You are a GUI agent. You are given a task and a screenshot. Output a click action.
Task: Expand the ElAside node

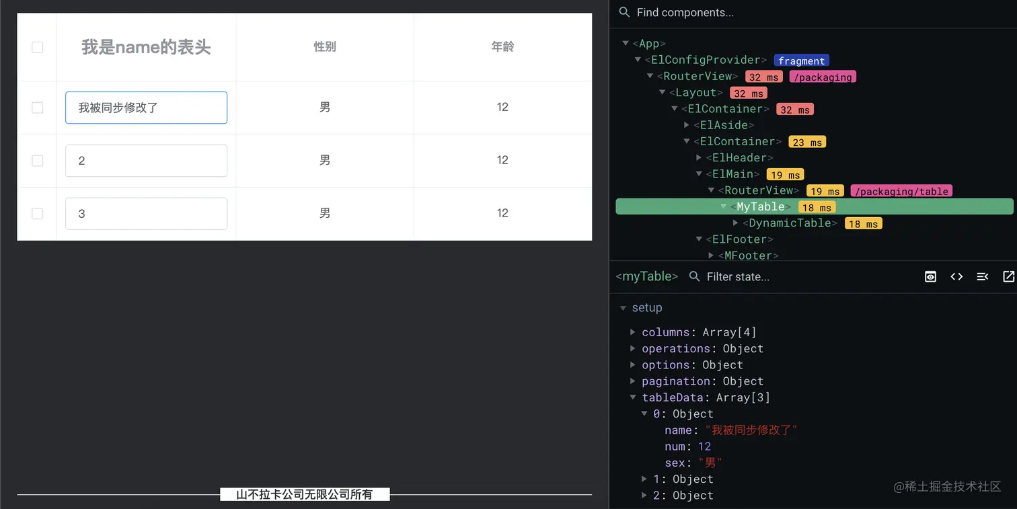tap(687, 125)
